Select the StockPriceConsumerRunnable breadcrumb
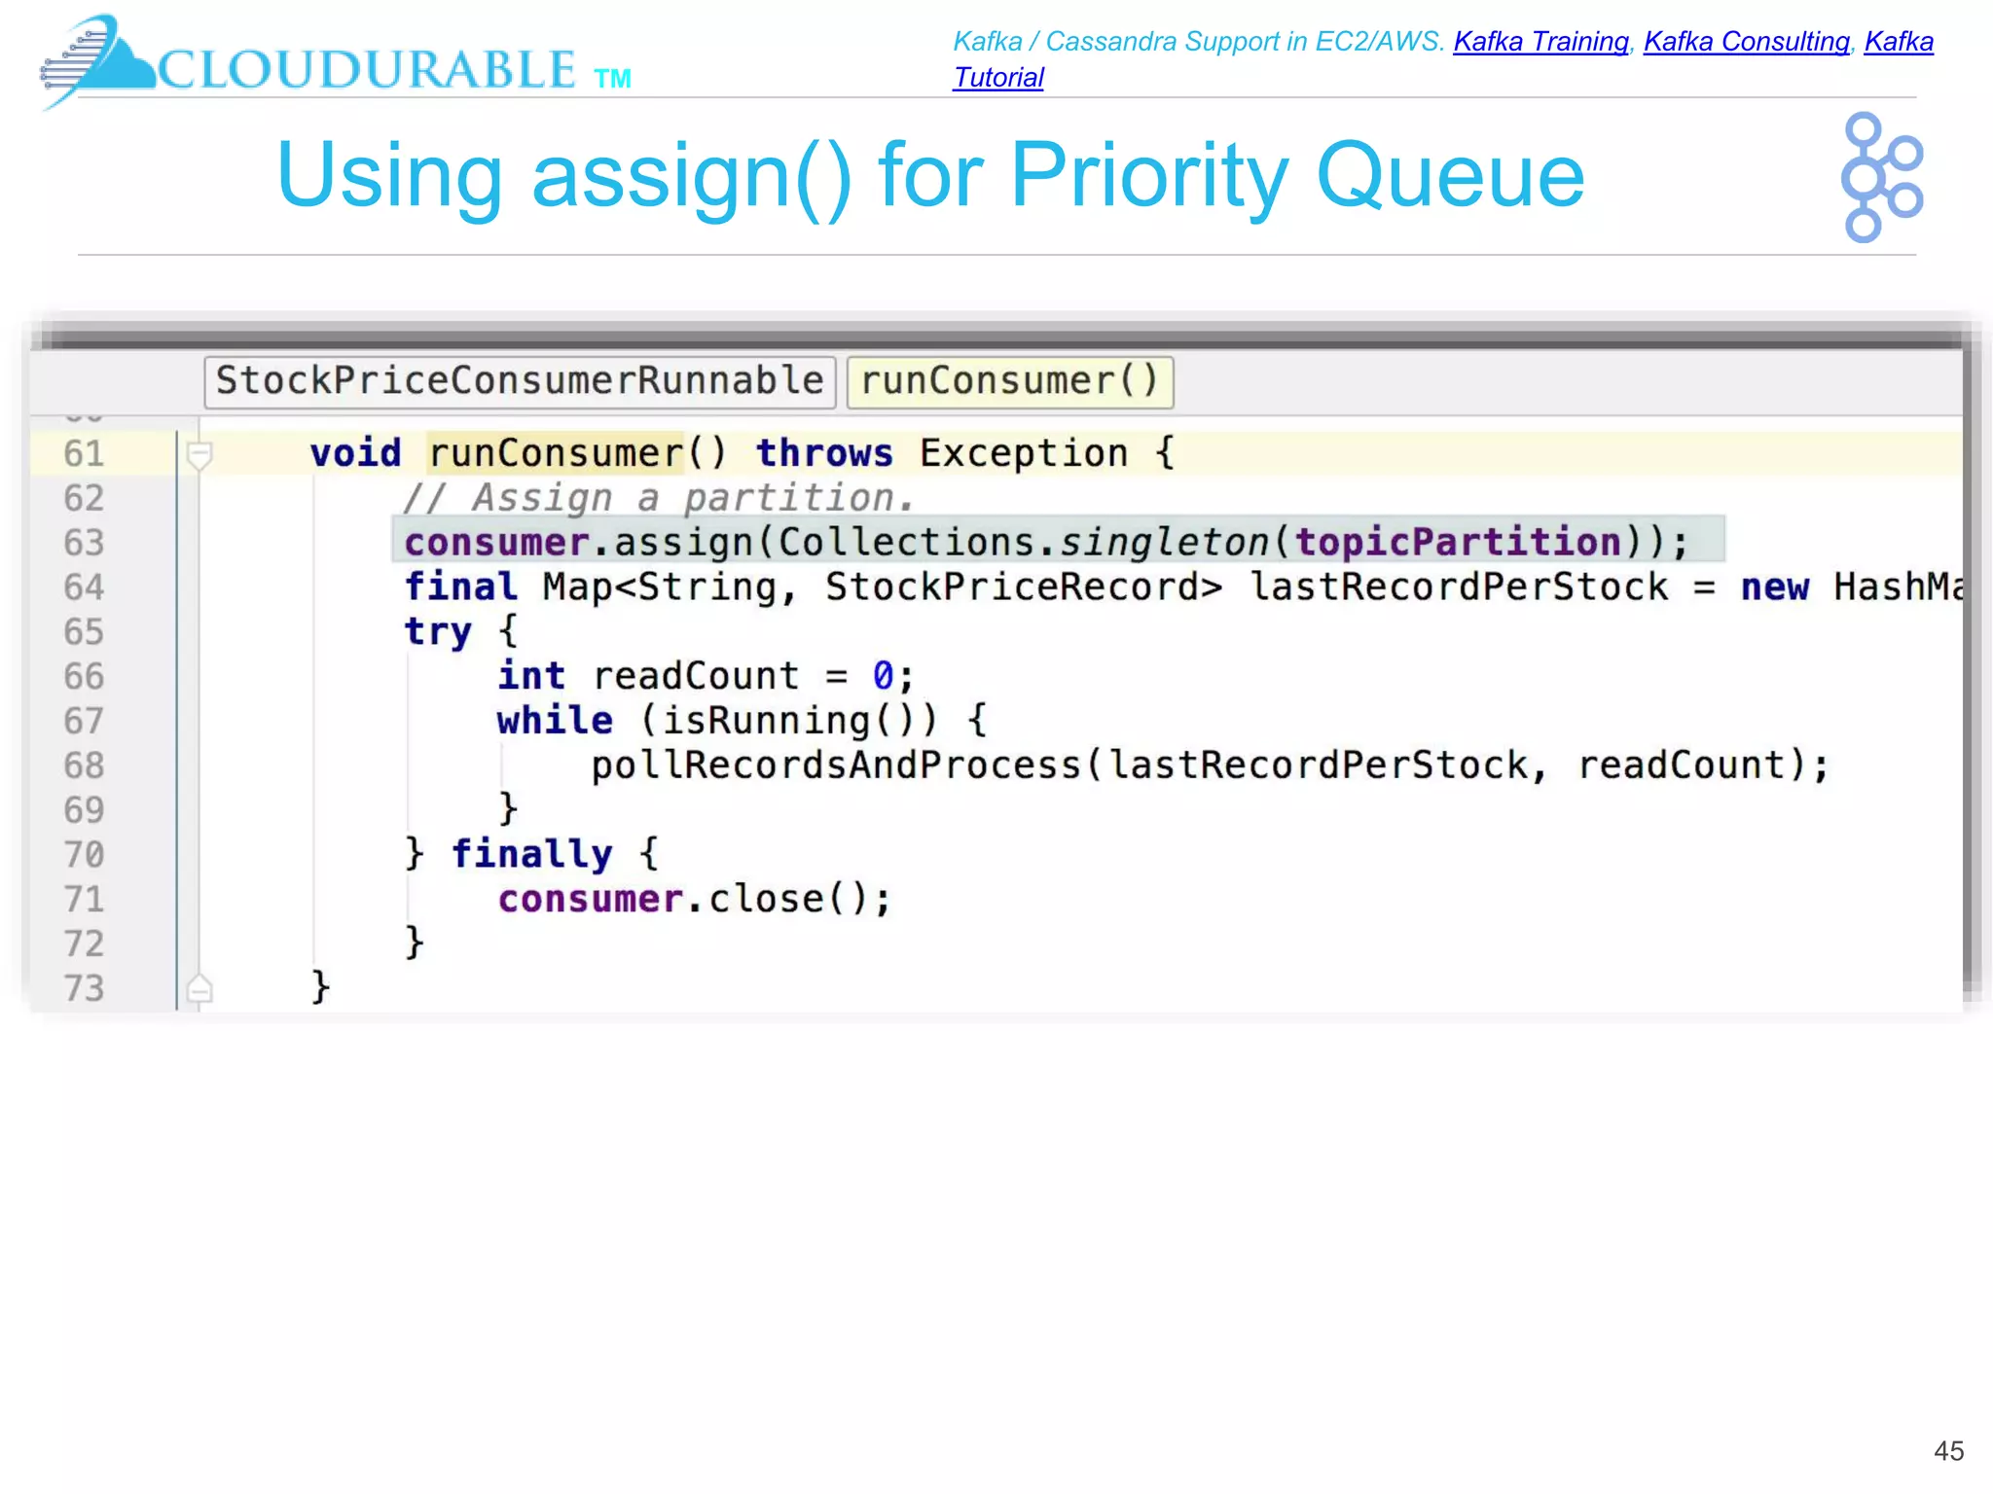Image resolution: width=1993 pixels, height=1494 pixels. (520, 381)
